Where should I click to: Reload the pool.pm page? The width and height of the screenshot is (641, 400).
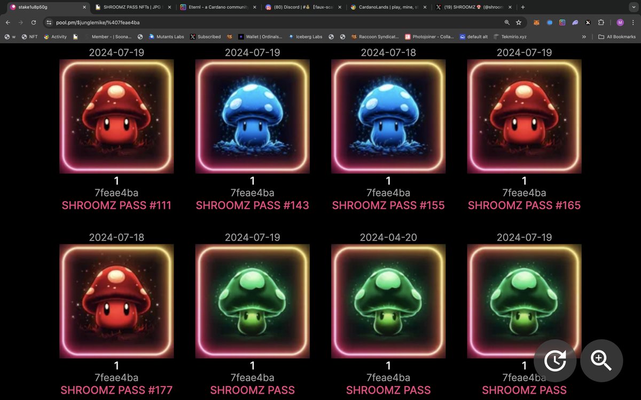34,22
